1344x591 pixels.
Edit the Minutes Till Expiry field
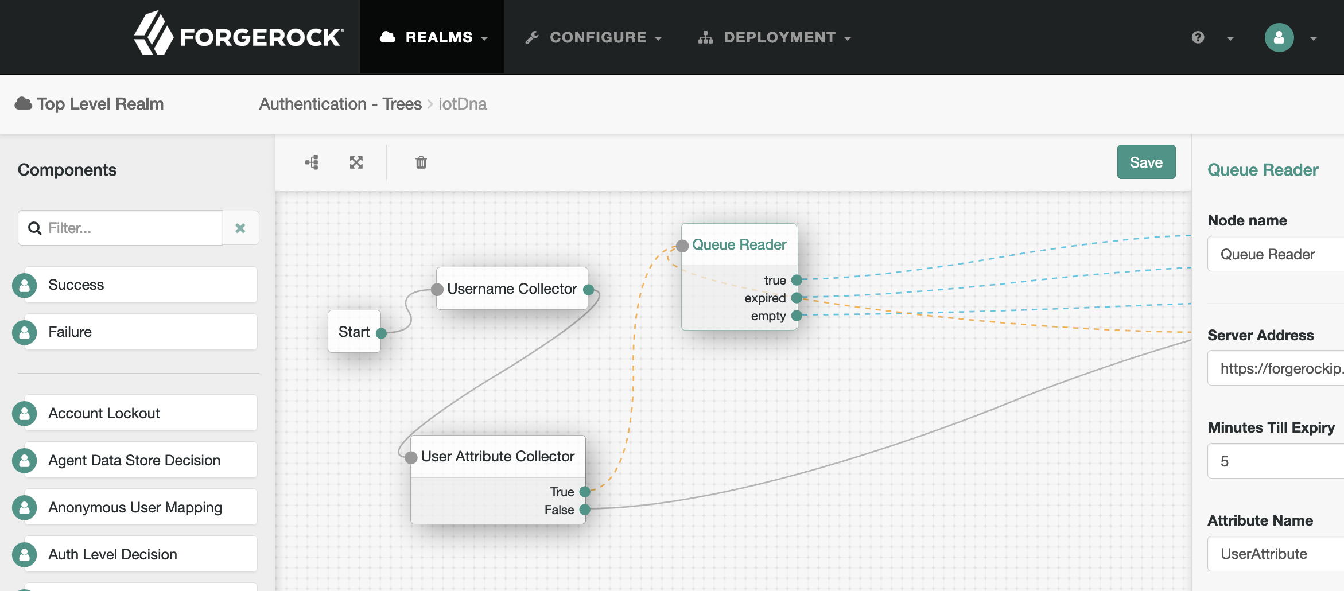[x=1276, y=461]
